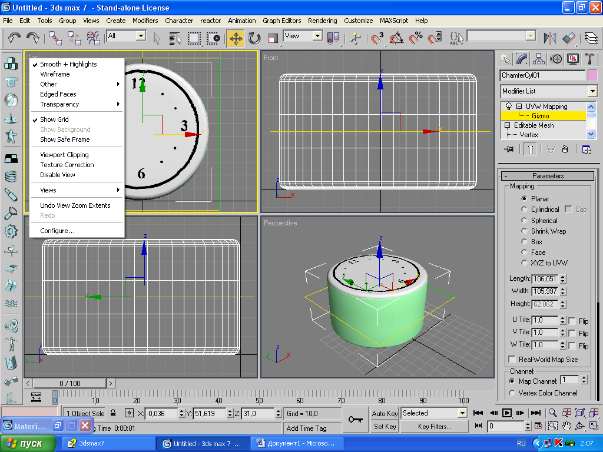Open the named selection sets dropdown
The width and height of the screenshot is (603, 452).
pos(531,36)
